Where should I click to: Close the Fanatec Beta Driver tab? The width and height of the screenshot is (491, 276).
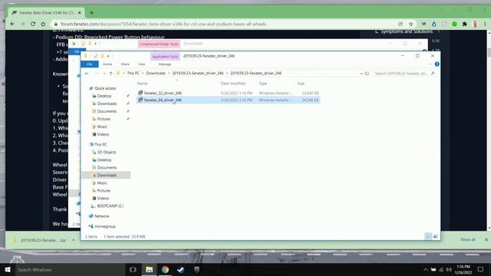point(79,13)
